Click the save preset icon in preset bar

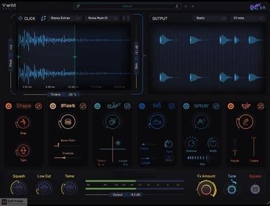(177, 6)
